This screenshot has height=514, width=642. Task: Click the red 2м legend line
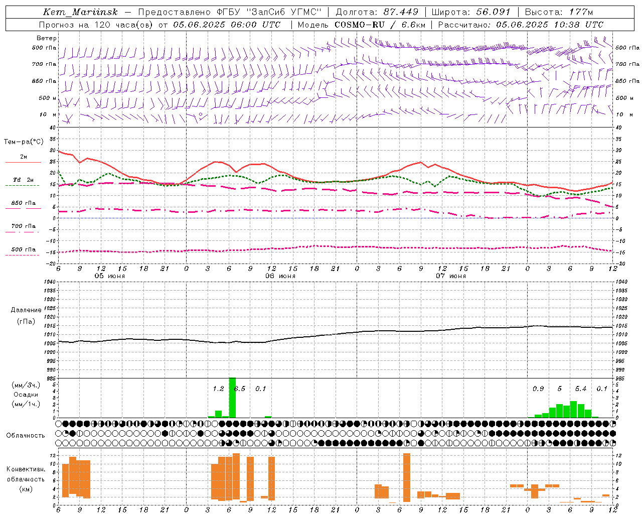23,162
